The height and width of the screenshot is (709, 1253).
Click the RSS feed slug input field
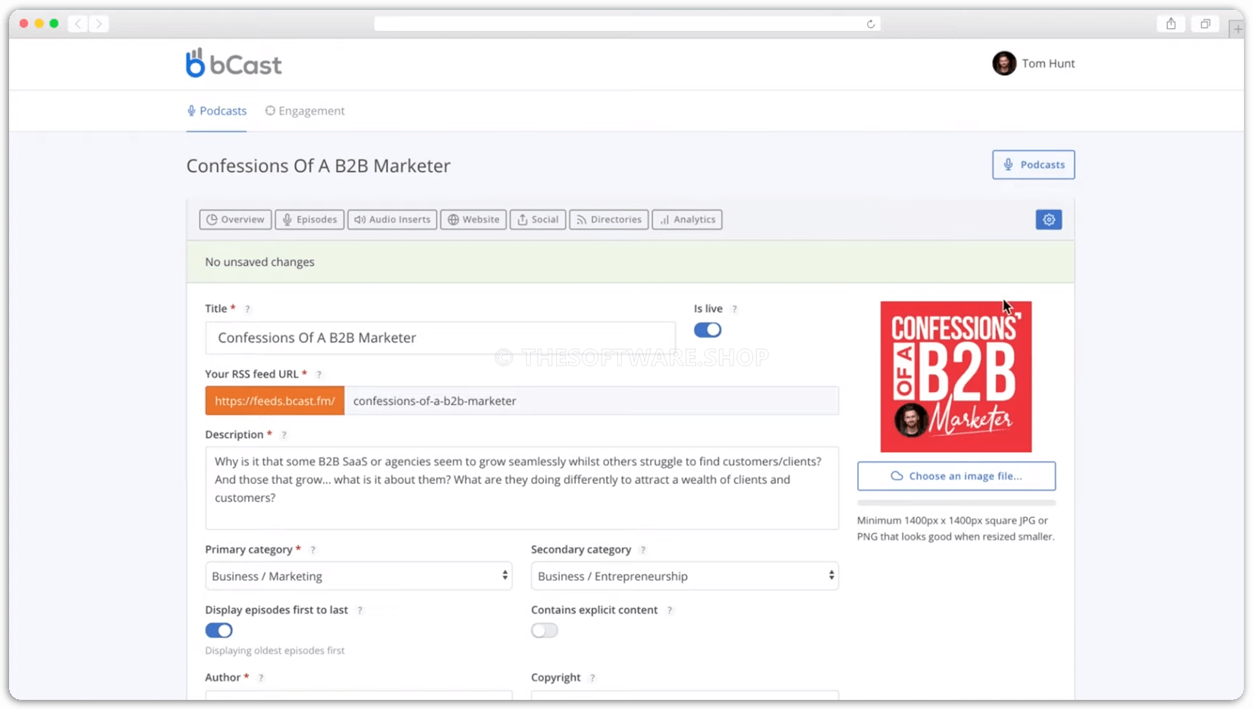click(592, 401)
